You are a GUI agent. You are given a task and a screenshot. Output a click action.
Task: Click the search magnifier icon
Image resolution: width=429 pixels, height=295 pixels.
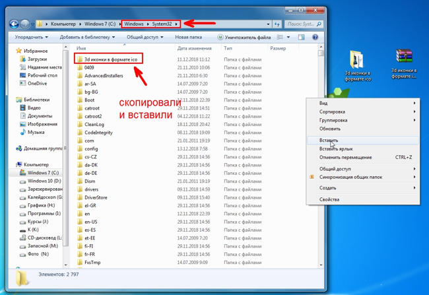click(x=319, y=24)
